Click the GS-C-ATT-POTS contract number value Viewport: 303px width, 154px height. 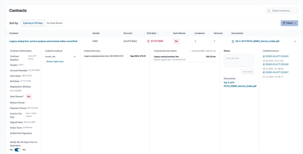(32, 57)
